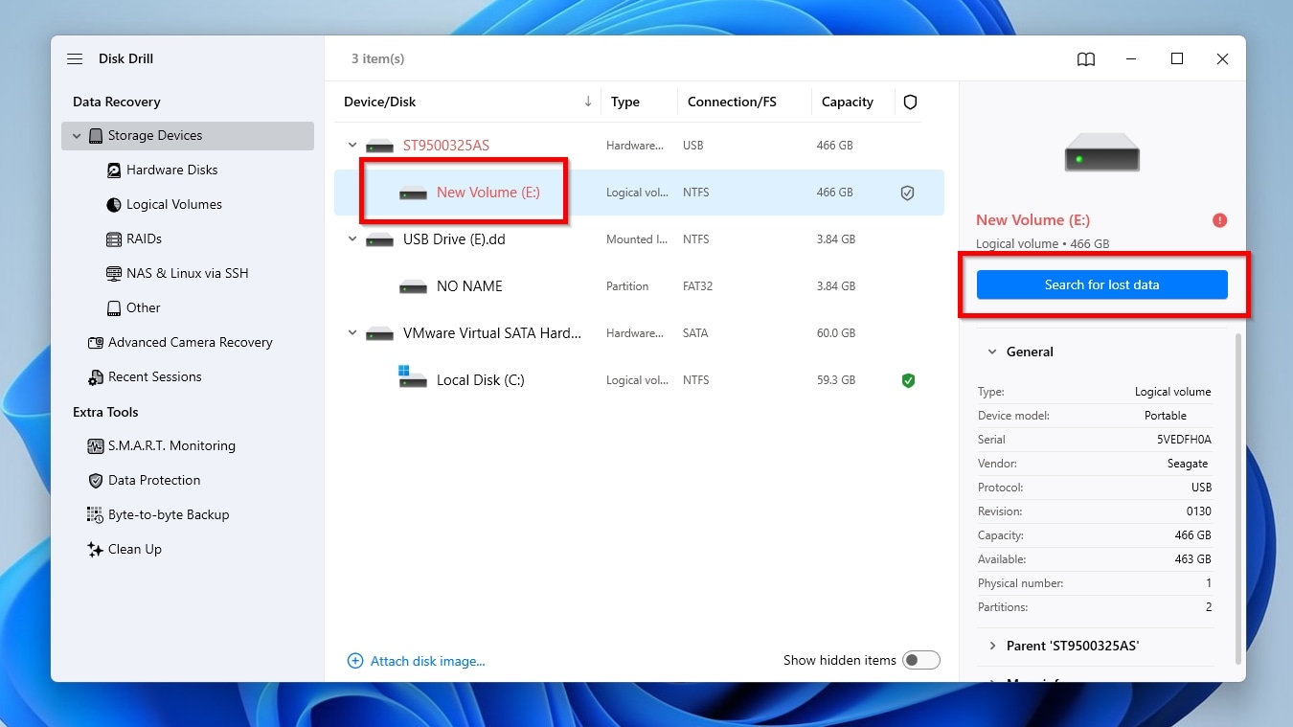The image size is (1293, 727).
Task: Expand the Parent 'ST9500325AS' section
Action: [992, 646]
